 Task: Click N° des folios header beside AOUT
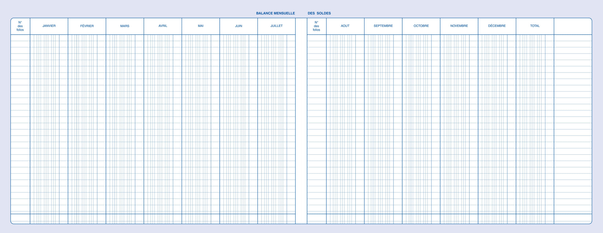[316, 26]
